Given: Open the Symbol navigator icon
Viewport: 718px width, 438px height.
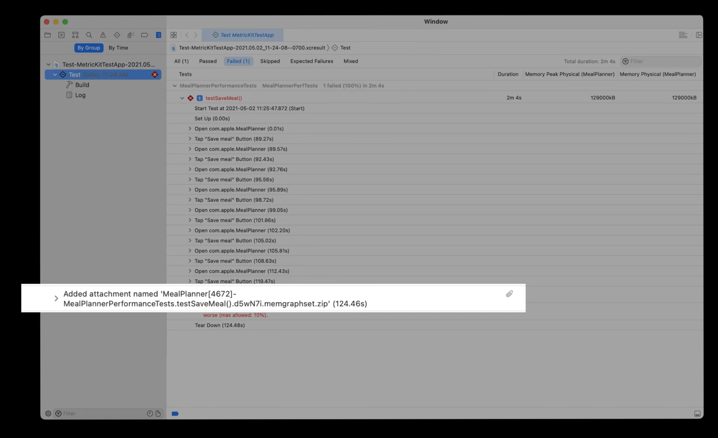Looking at the screenshot, I should 75,35.
